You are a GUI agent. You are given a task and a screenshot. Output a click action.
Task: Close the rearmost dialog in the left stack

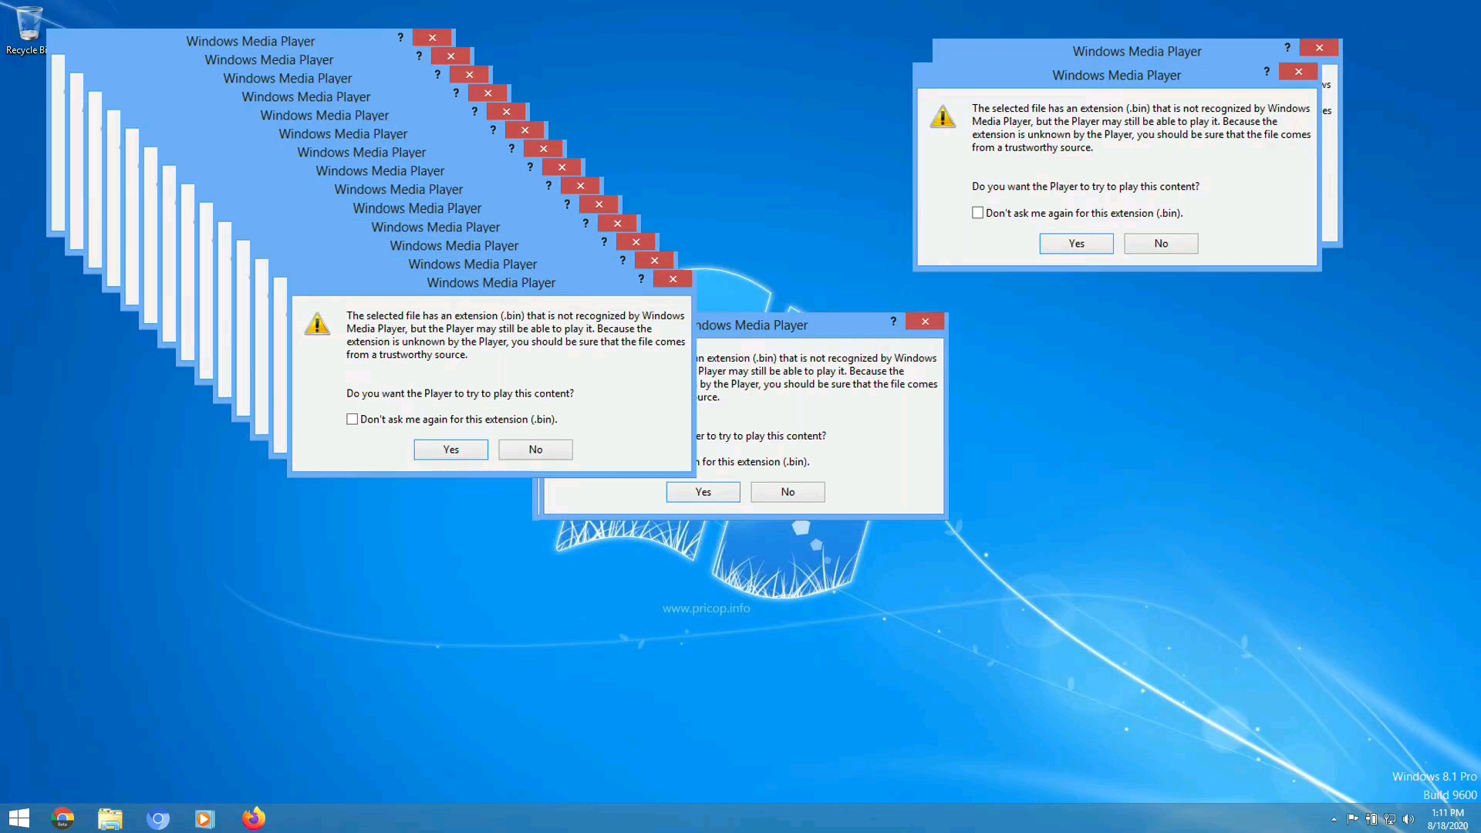[432, 38]
